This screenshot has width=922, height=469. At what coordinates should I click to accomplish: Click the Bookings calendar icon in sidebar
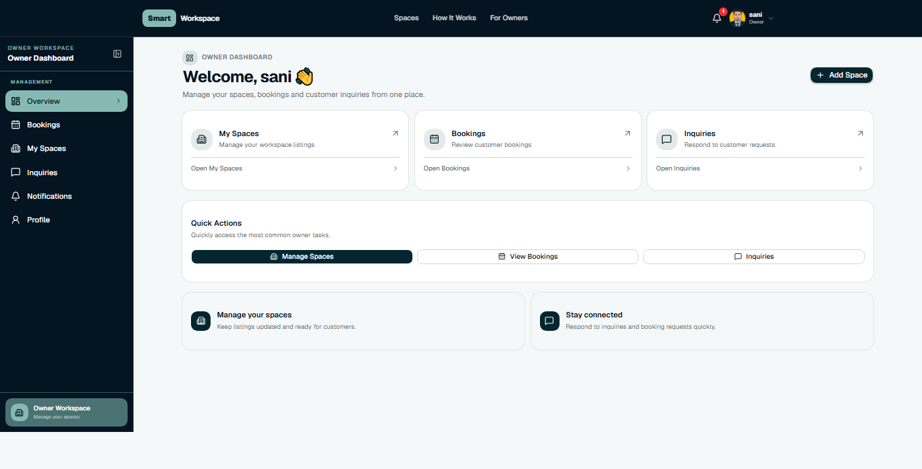(16, 125)
